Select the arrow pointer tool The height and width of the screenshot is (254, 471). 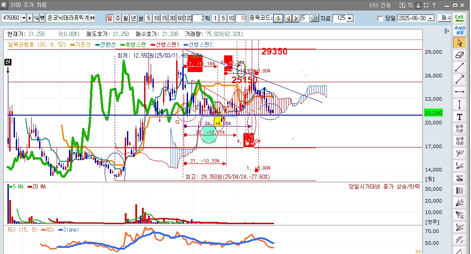[x=459, y=43]
